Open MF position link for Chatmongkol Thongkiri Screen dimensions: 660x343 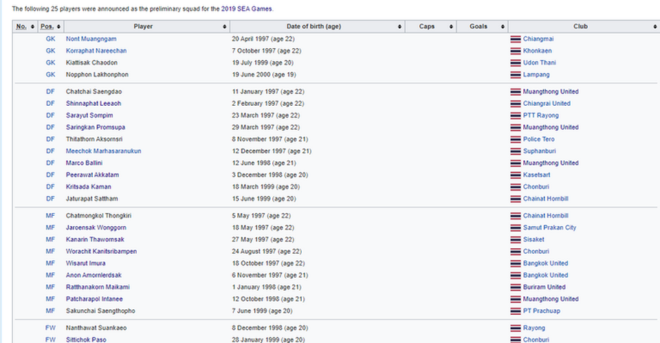click(50, 215)
